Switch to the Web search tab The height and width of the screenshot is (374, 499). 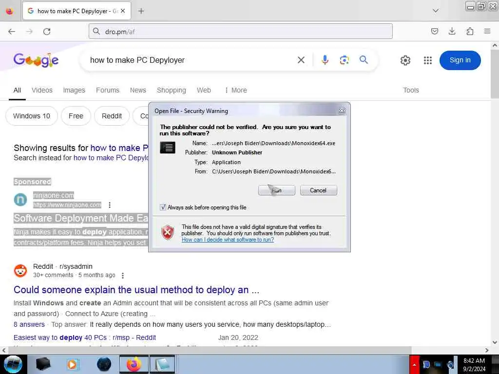coord(204,90)
